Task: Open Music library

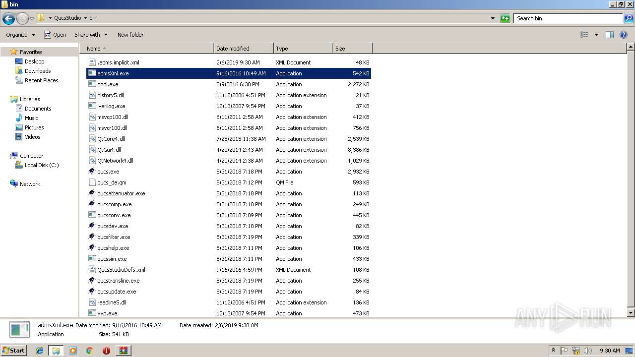Action: (x=31, y=118)
